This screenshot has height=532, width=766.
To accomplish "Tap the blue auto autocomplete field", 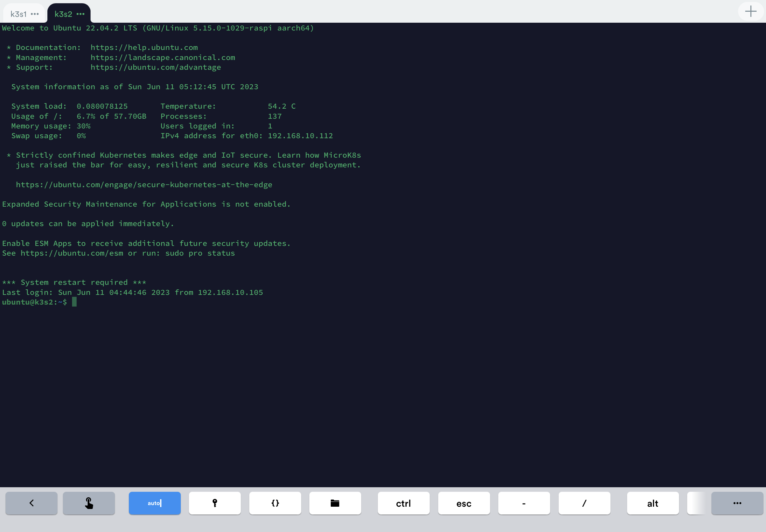I will pyautogui.click(x=154, y=503).
